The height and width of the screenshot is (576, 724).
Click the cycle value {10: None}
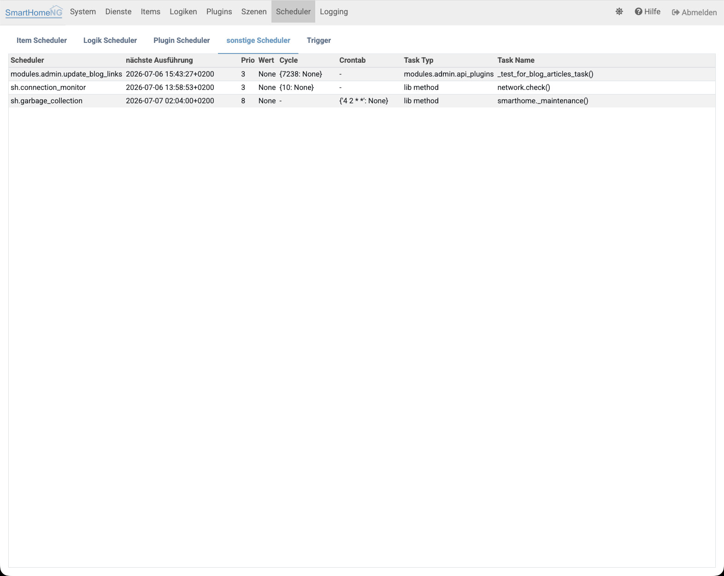coord(297,87)
